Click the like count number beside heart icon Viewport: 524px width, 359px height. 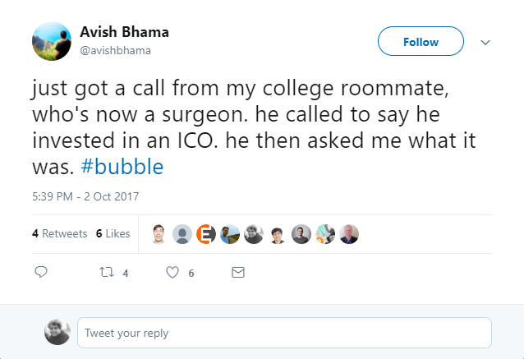[191, 274]
